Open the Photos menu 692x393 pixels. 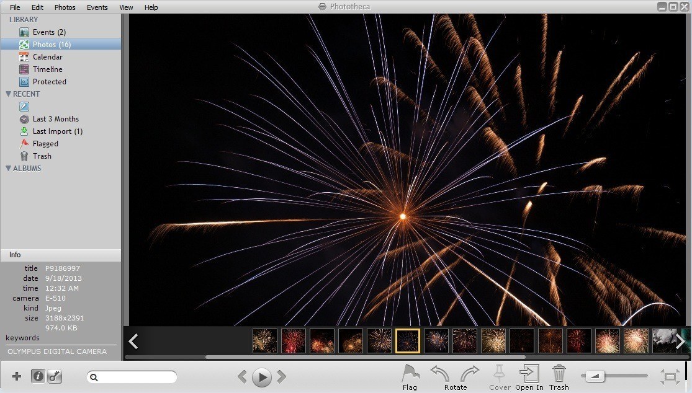(x=65, y=7)
